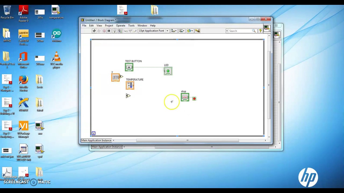Open the aaa VI desktop icon

pos(40,128)
